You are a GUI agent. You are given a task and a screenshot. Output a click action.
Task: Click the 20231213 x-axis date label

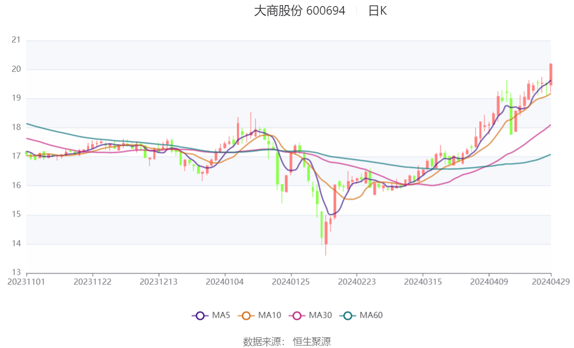[158, 282]
